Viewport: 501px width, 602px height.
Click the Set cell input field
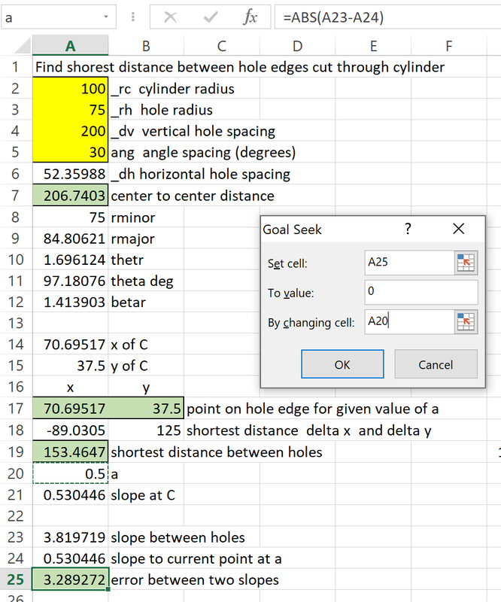click(406, 263)
